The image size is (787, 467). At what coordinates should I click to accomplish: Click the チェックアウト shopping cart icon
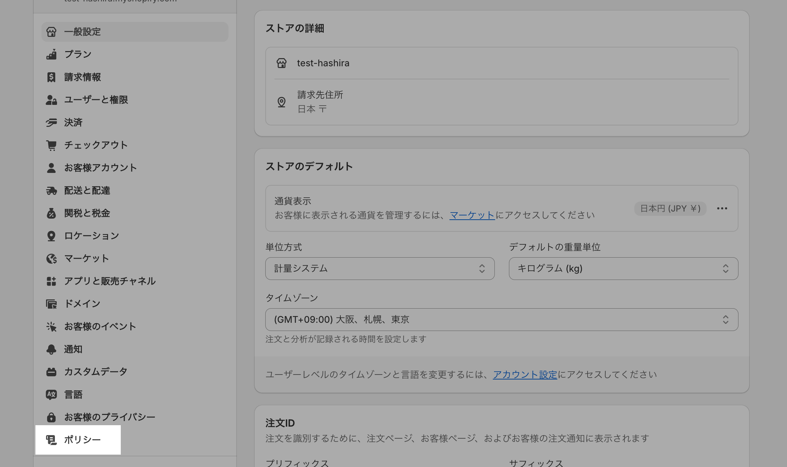(x=51, y=145)
